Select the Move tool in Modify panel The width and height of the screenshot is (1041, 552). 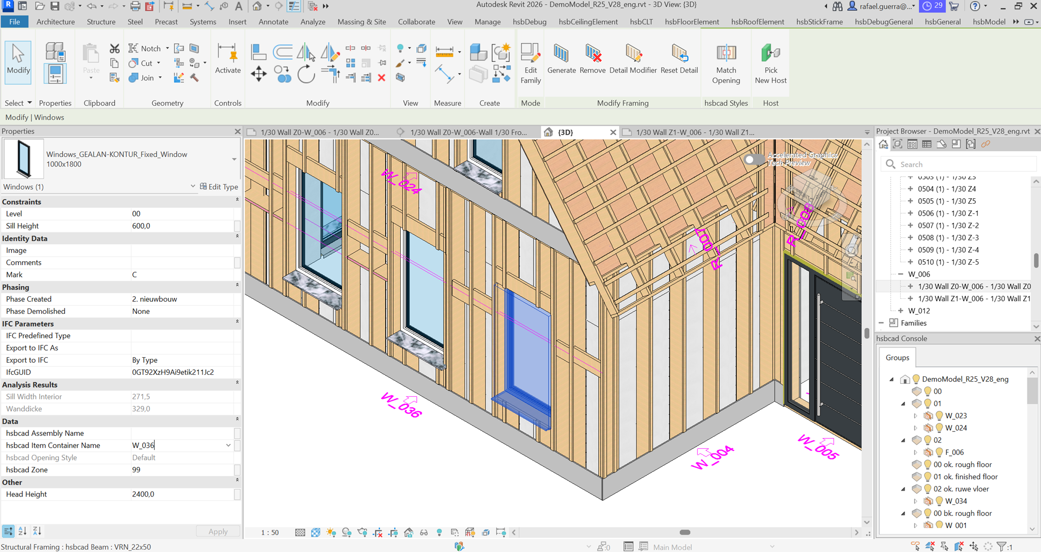pos(258,74)
